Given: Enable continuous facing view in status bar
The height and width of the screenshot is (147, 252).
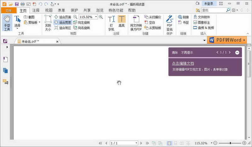Looking at the screenshot, I should (x=188, y=143).
